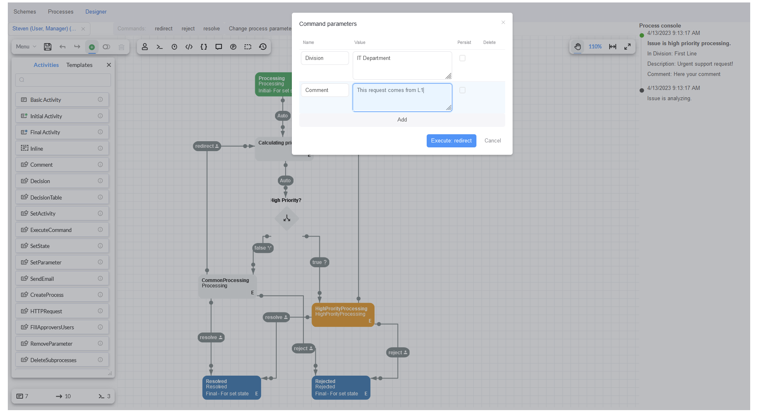Check Persist box for Division parameter

(462, 58)
